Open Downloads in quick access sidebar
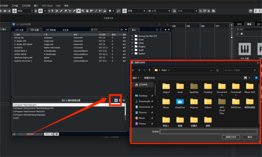The width and height of the screenshot is (262, 157). point(144,101)
